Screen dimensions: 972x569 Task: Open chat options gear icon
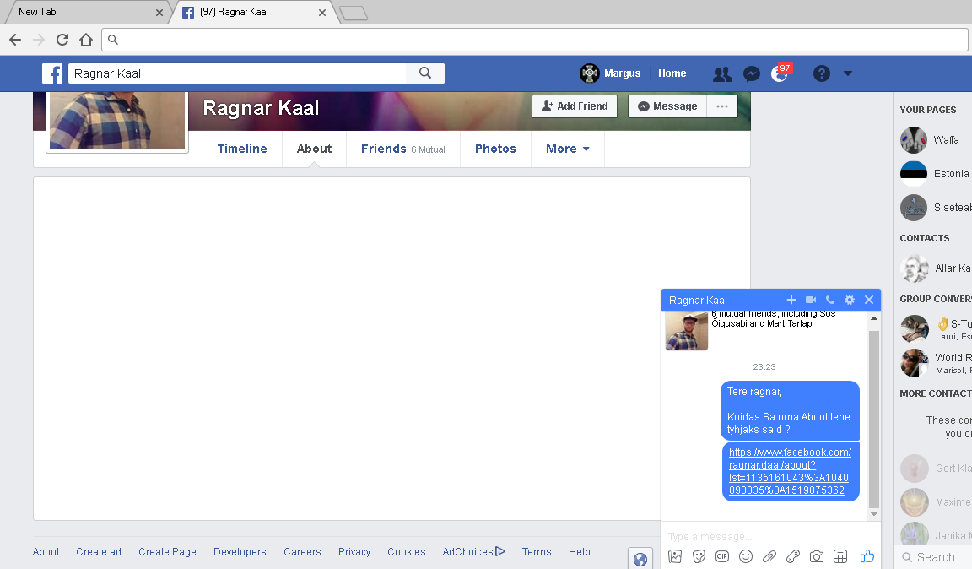pyautogui.click(x=850, y=300)
